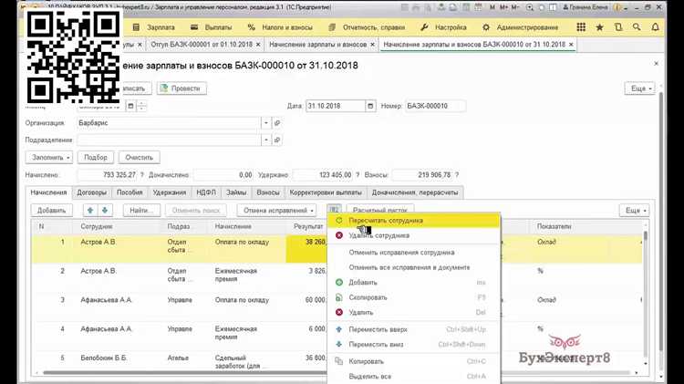Choose Отменить все исправления в документе

click(x=413, y=267)
